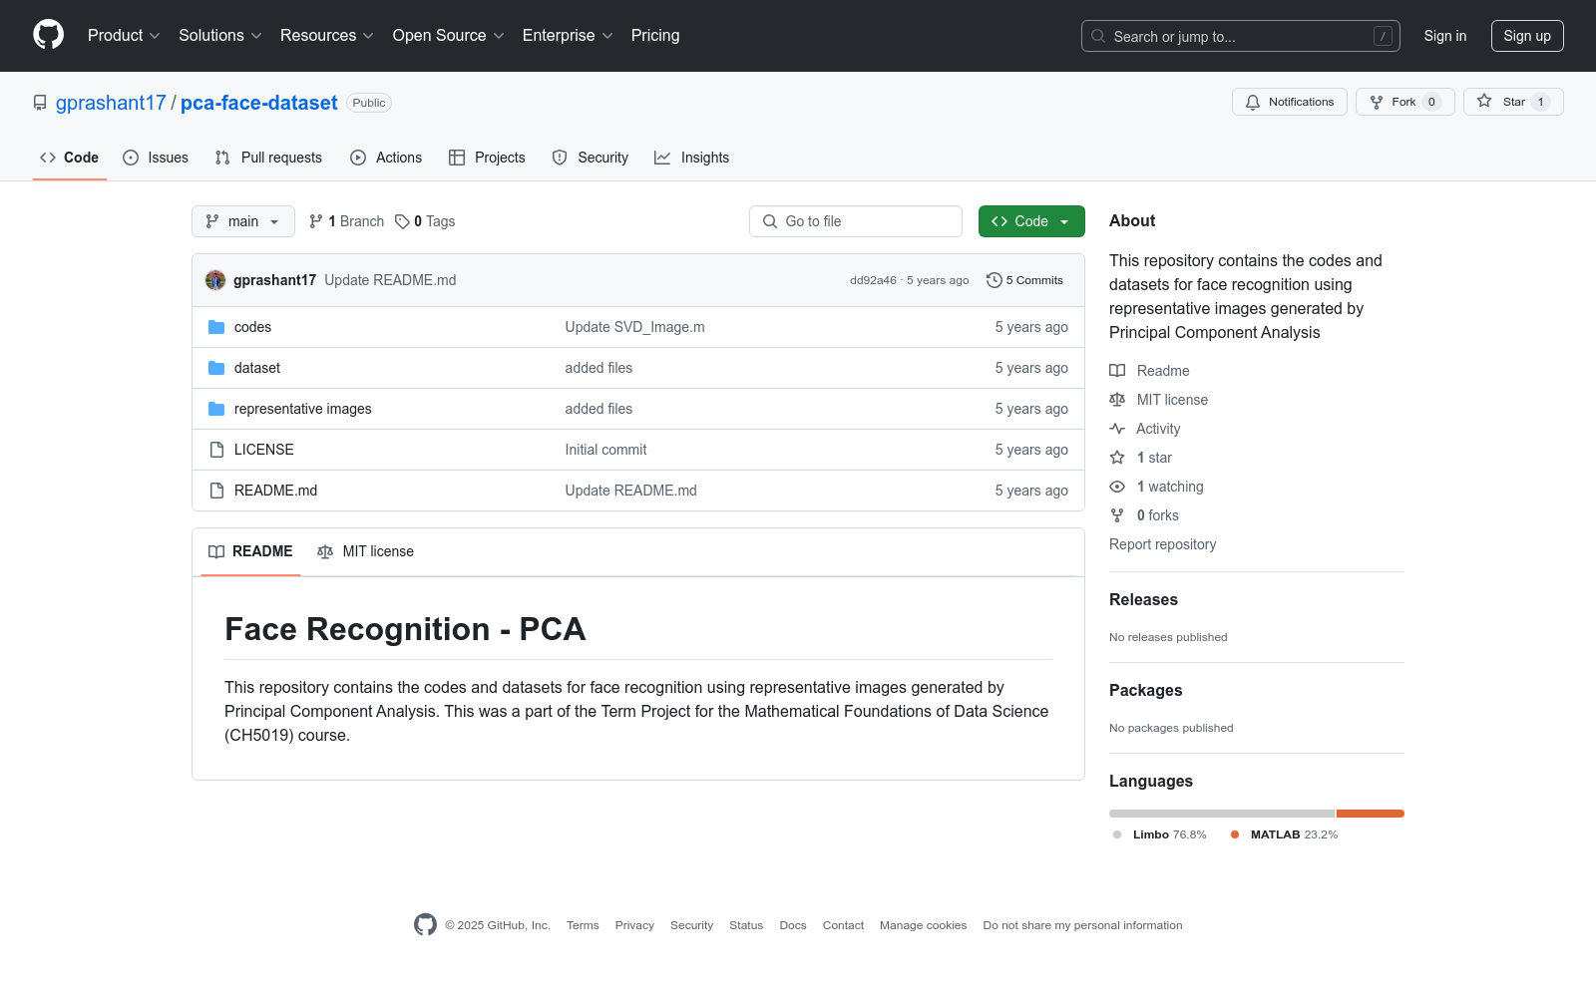Click the MIT license scale icon in About
Viewport: 1596px width, 997px height.
pyautogui.click(x=1117, y=400)
